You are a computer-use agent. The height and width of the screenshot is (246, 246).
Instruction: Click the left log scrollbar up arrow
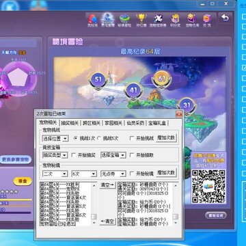click(x=94, y=185)
